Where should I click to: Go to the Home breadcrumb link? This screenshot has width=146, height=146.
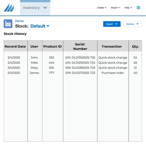19,21
